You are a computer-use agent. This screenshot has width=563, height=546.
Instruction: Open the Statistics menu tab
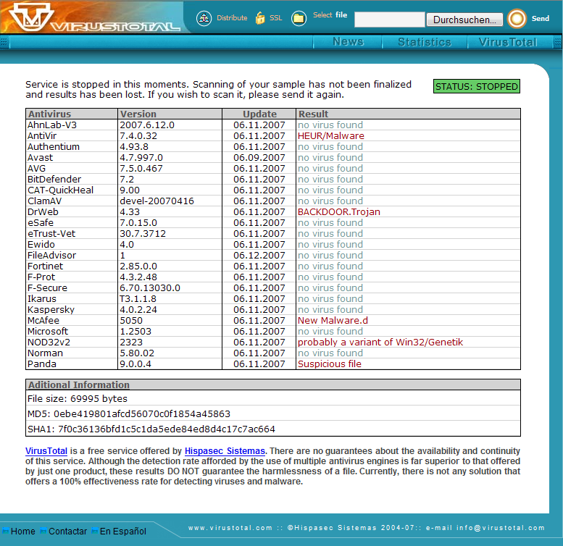pos(425,42)
